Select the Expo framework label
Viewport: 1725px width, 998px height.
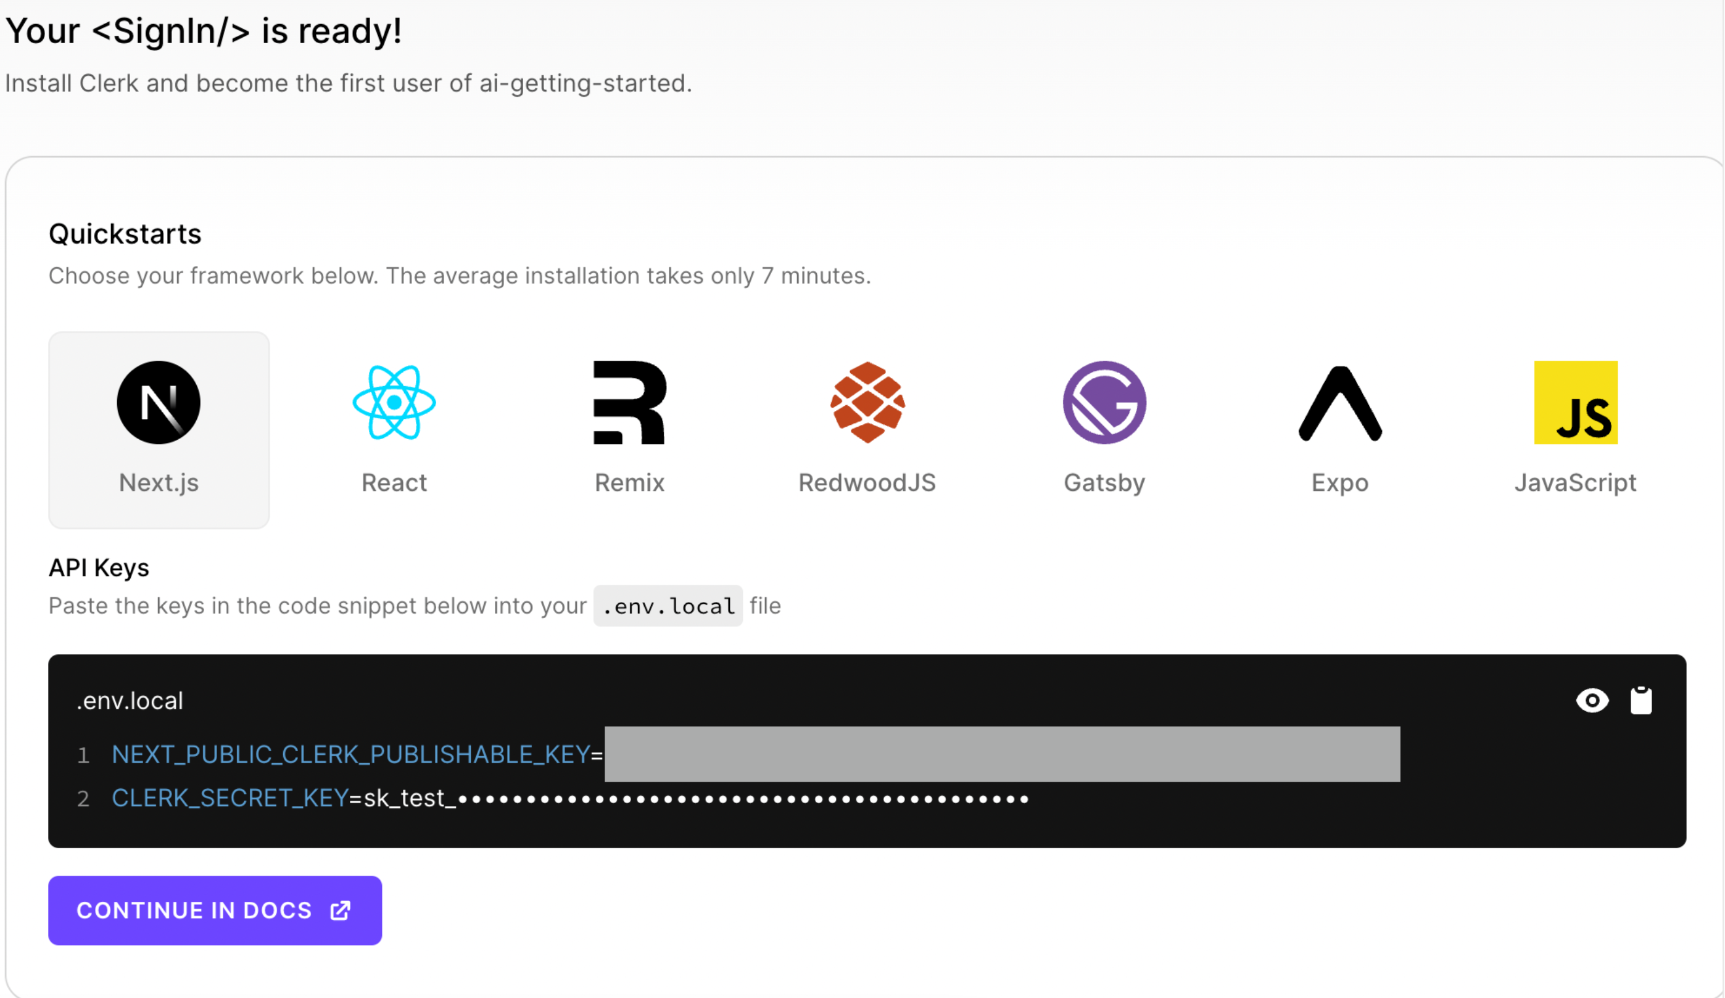point(1339,482)
